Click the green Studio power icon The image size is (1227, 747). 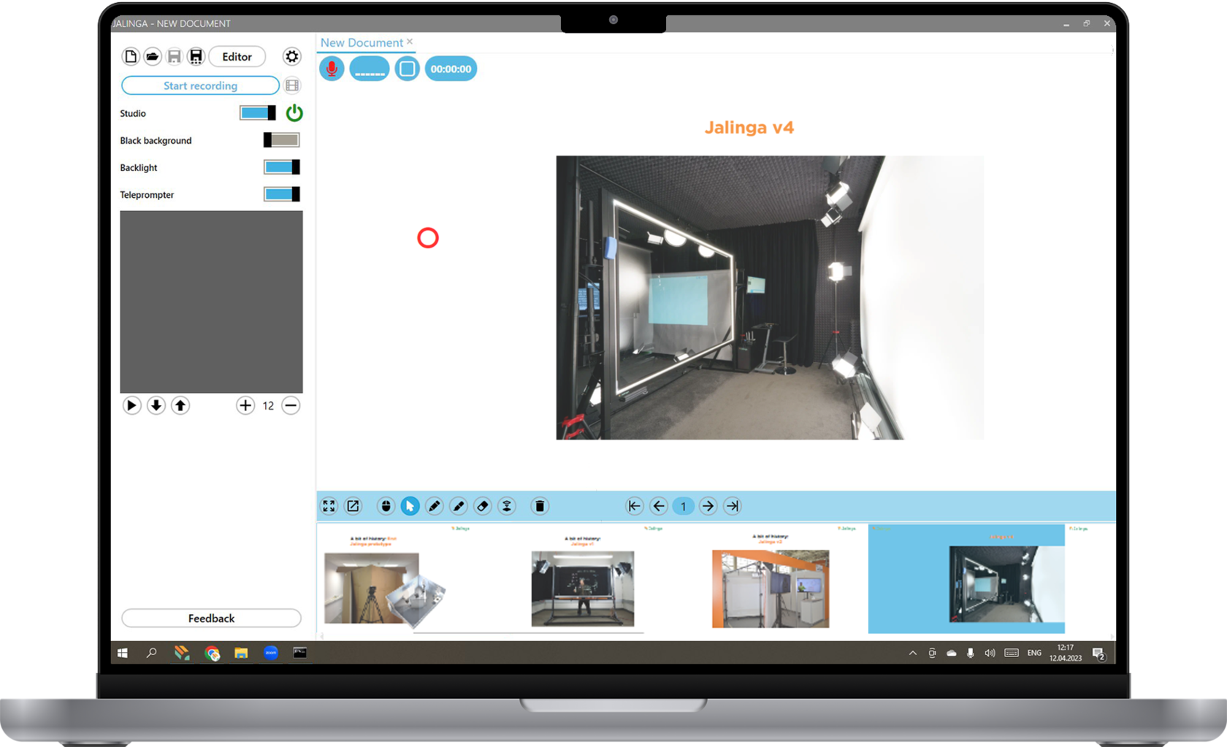294,112
